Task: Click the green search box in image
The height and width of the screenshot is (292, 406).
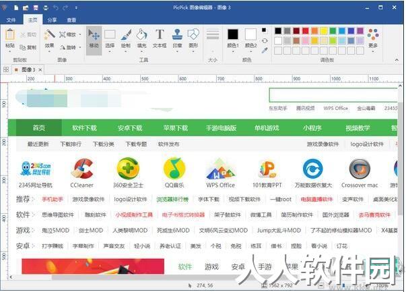Action: [333, 95]
